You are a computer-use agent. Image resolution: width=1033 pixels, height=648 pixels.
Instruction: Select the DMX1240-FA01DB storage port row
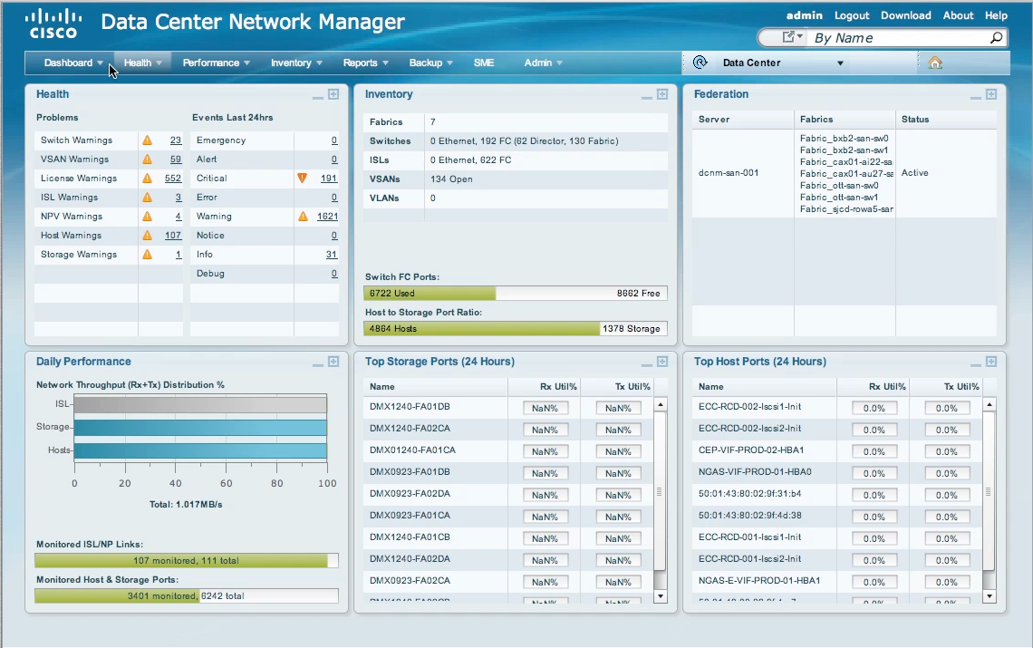point(508,408)
